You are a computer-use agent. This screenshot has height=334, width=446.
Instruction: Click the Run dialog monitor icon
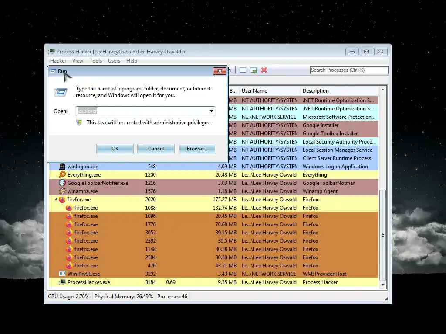point(60,92)
